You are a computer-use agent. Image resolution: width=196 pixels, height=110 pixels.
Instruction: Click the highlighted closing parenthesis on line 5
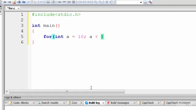(102, 37)
